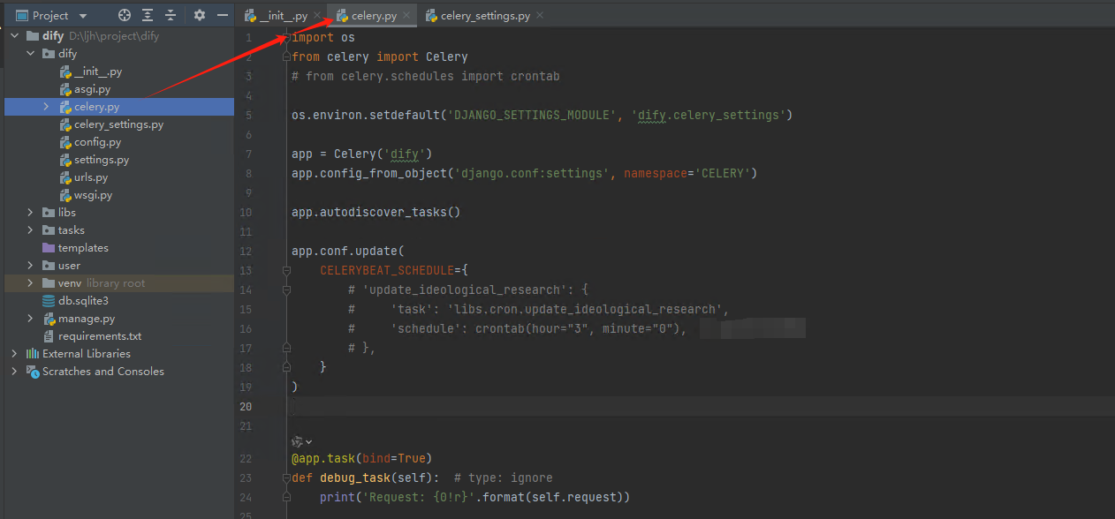Click the Collapse All icon in Project panel
The height and width of the screenshot is (519, 1115).
(x=171, y=15)
